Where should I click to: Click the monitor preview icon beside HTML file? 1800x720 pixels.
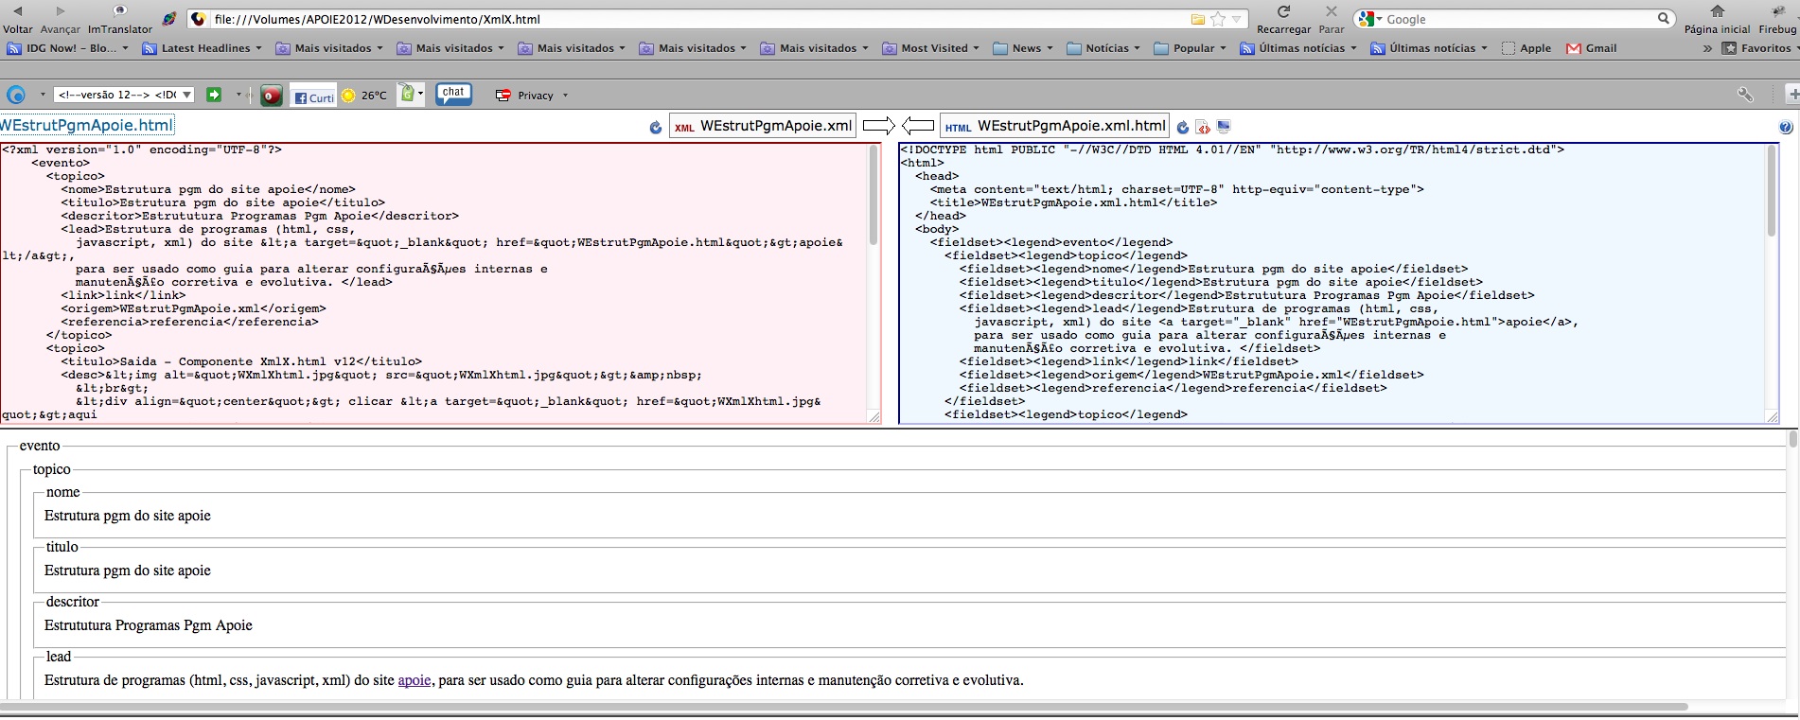1224,127
